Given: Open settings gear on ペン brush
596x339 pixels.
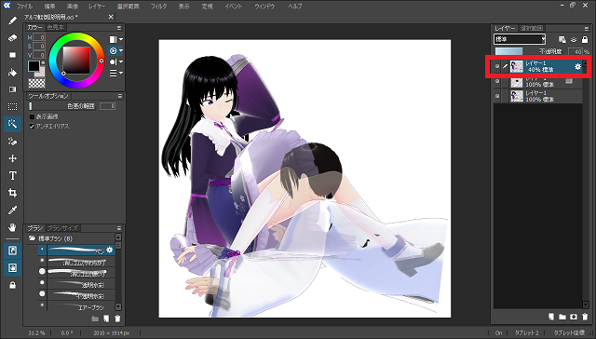Looking at the screenshot, I should tap(110, 250).
